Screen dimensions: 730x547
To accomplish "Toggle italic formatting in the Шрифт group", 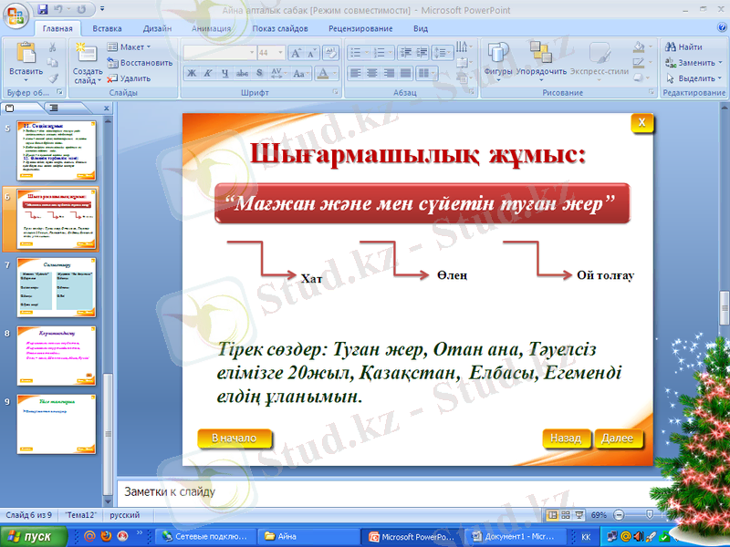I will pyautogui.click(x=209, y=73).
